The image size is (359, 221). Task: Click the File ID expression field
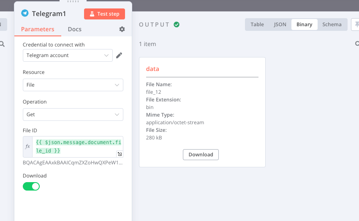(78, 147)
